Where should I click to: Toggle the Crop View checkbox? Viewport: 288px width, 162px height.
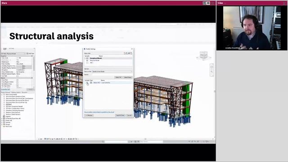click(18, 80)
